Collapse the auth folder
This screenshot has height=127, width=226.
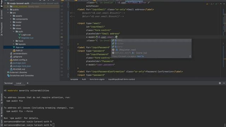click(13, 31)
